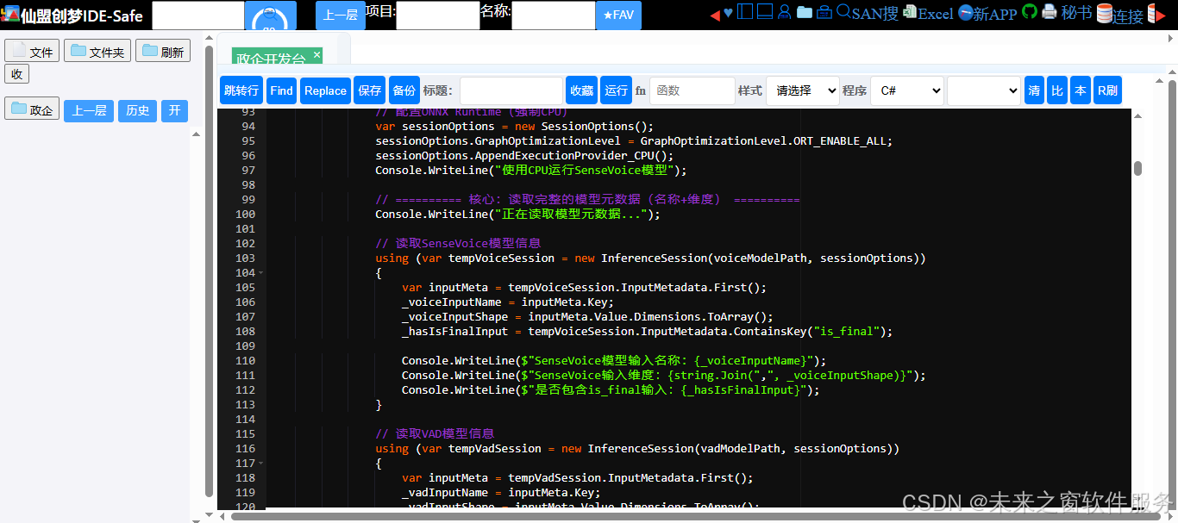The image size is (1178, 523).
Task: Click the IDE-Safe logo icon
Action: point(9,16)
